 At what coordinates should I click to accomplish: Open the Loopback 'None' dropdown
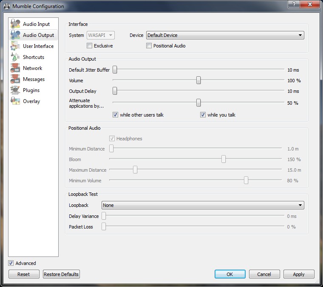[203, 205]
